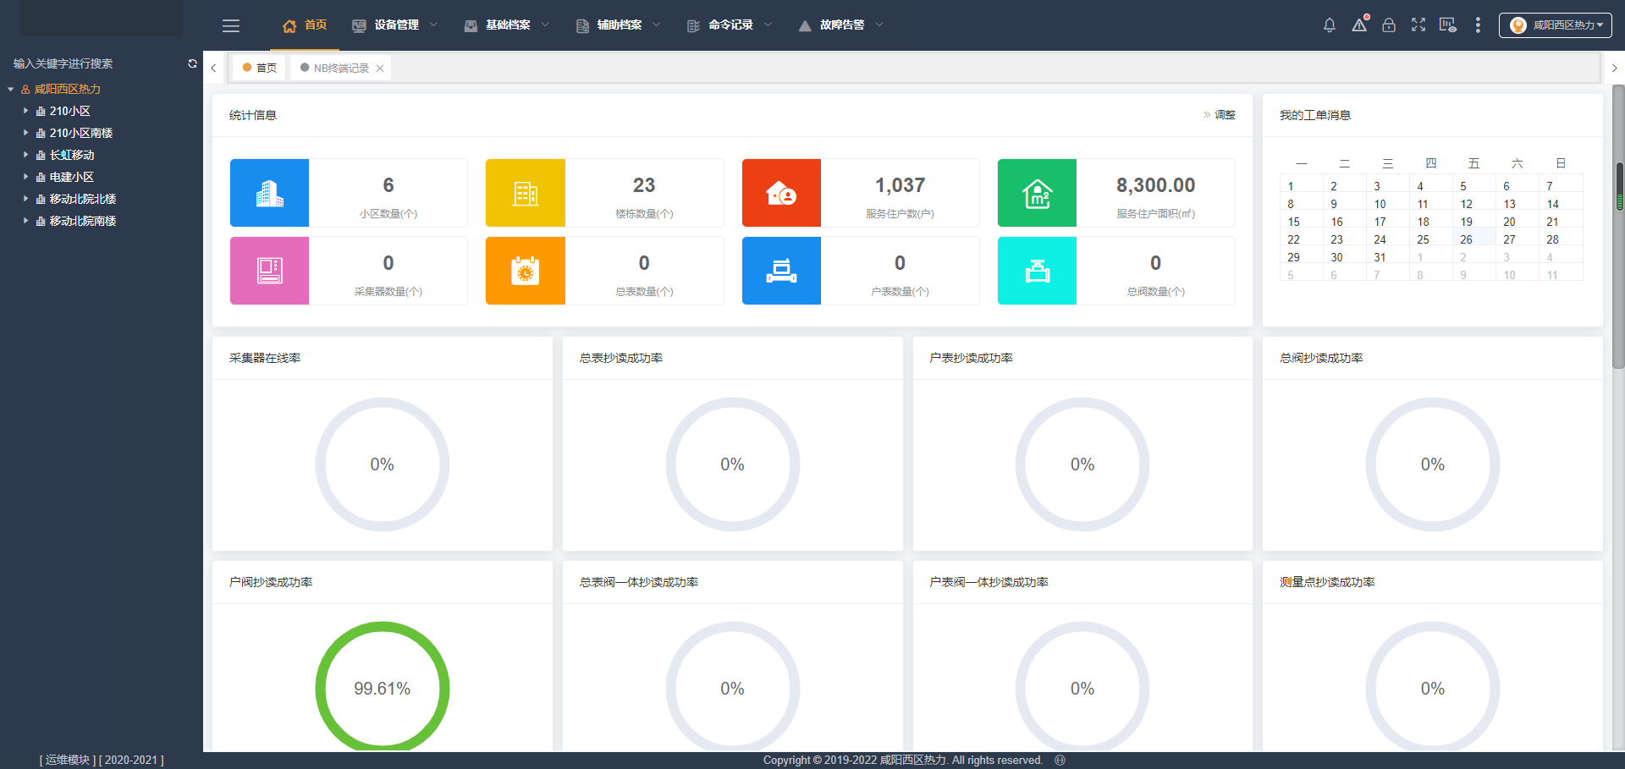Toggle fullscreen with the expand arrows icon

(x=1418, y=25)
